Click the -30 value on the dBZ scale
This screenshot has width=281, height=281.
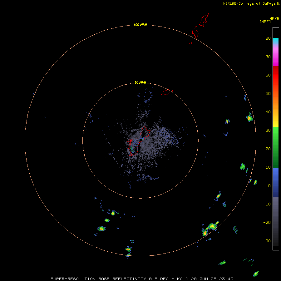(267, 241)
